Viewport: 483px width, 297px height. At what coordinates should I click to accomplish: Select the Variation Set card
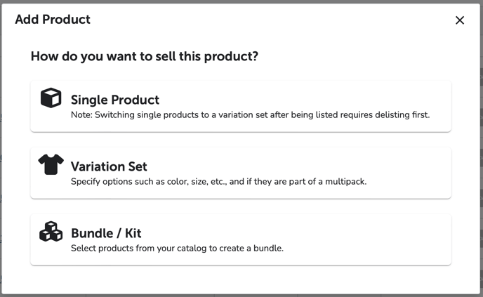(x=241, y=173)
